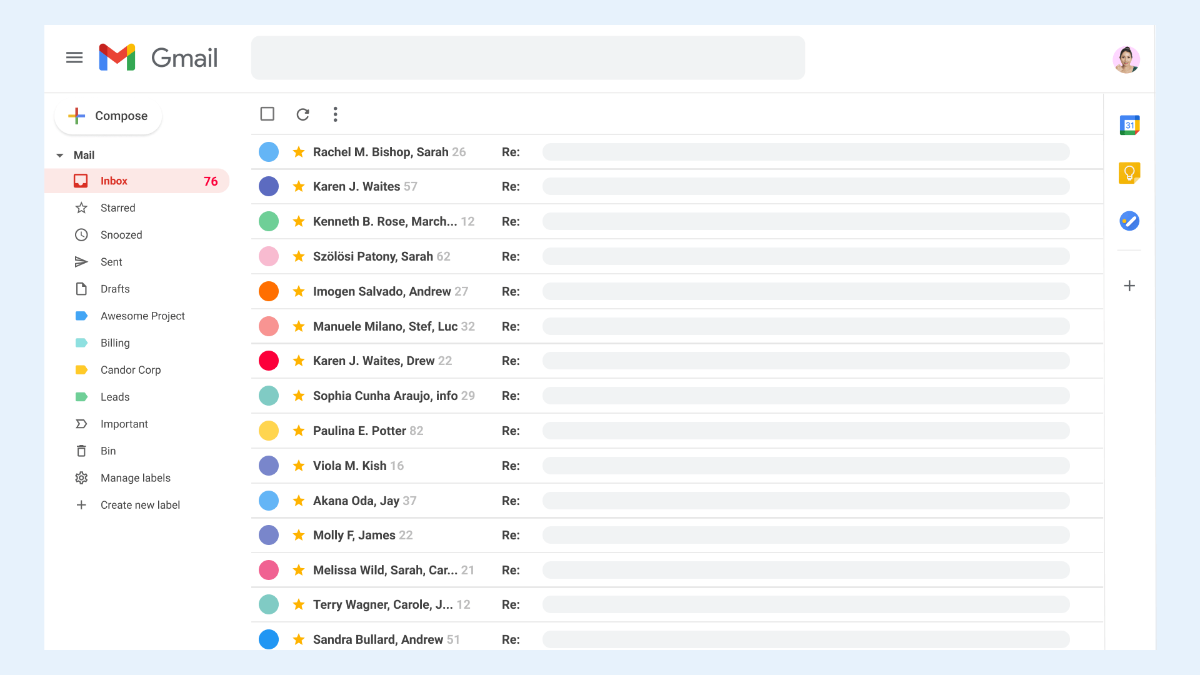Open Google Tasks side panel icon
Viewport: 1200px width, 675px height.
pos(1129,221)
